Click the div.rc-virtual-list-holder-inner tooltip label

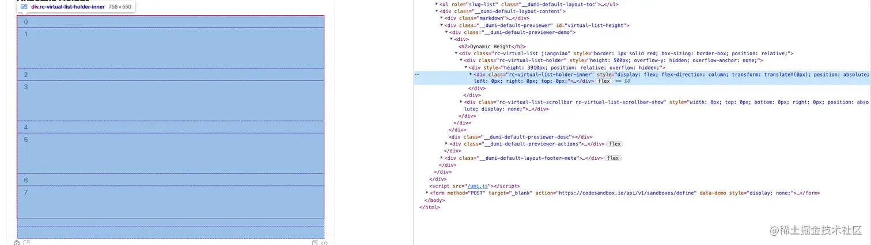click(68, 7)
